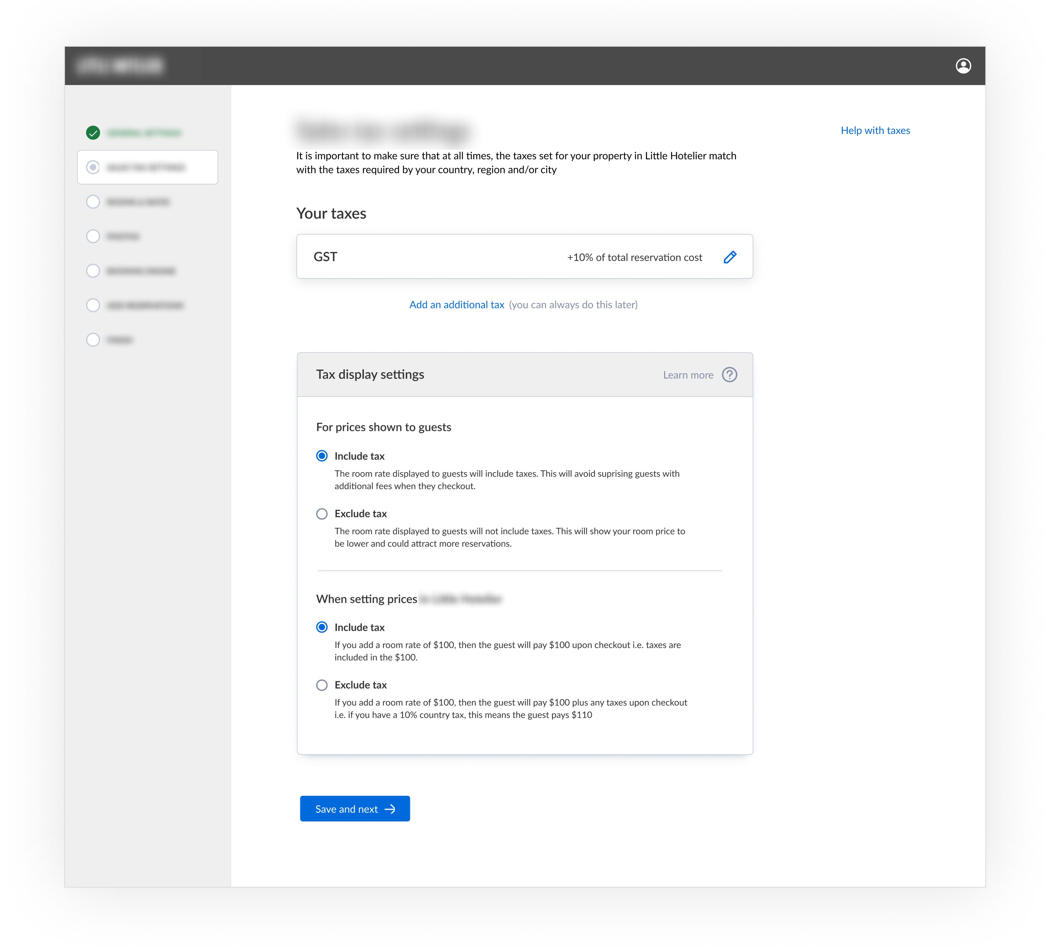The image size is (1051, 951).
Task: Select Include tax for prices shown to guests
Action: [322, 456]
